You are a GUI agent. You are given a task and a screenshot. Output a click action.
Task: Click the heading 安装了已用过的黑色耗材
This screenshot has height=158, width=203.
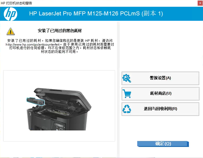point(60,31)
